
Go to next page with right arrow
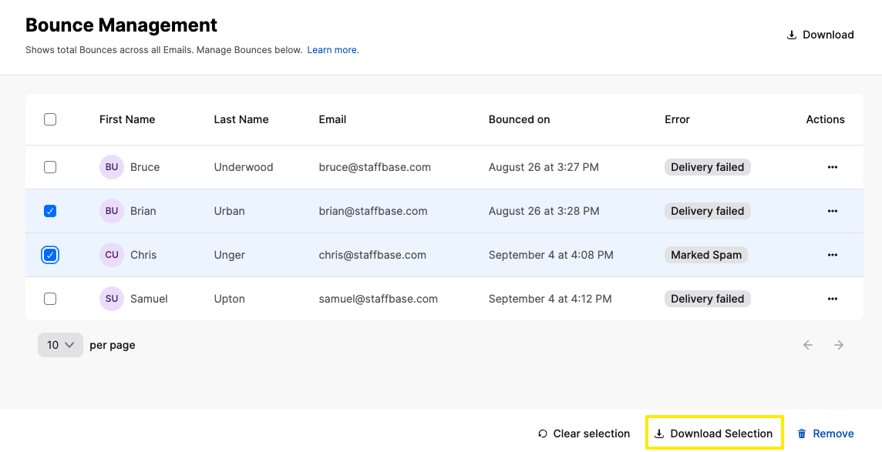click(839, 345)
